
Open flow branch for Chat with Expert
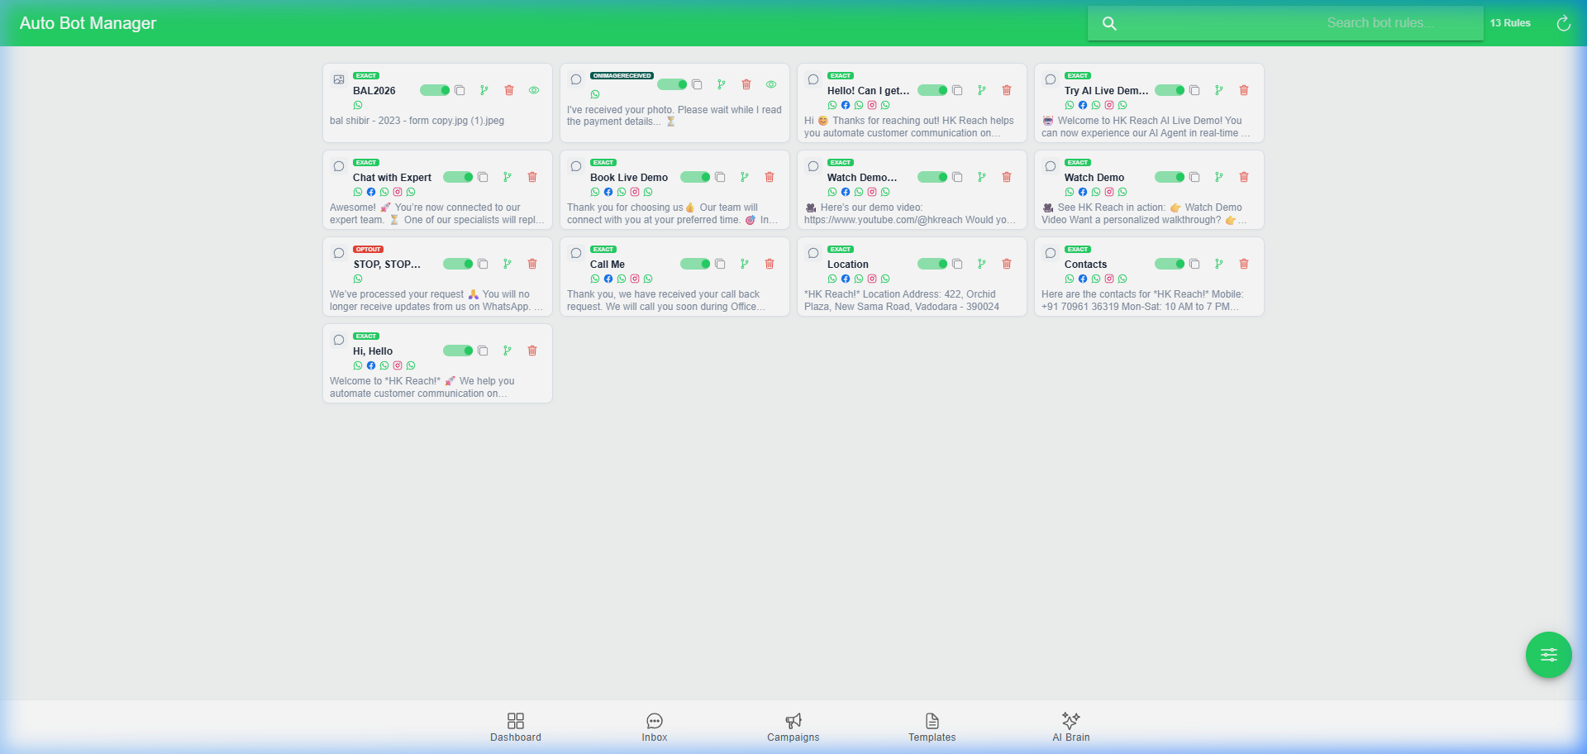click(508, 177)
